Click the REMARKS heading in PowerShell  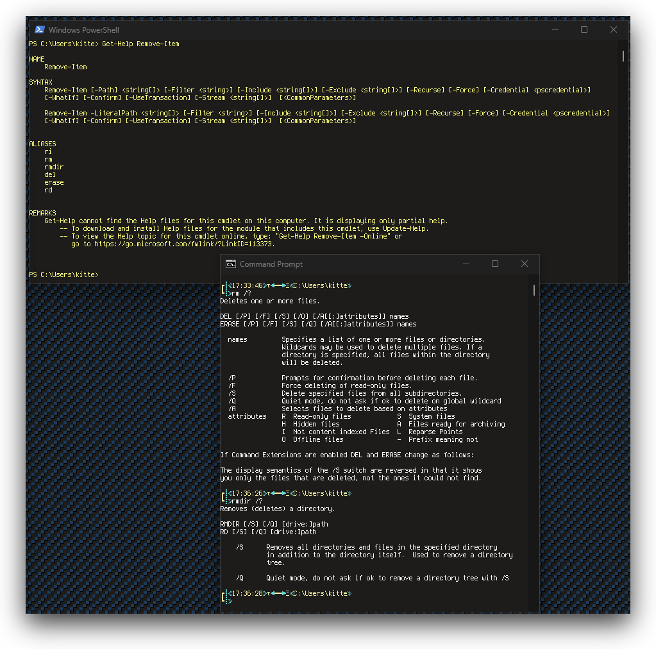42,213
